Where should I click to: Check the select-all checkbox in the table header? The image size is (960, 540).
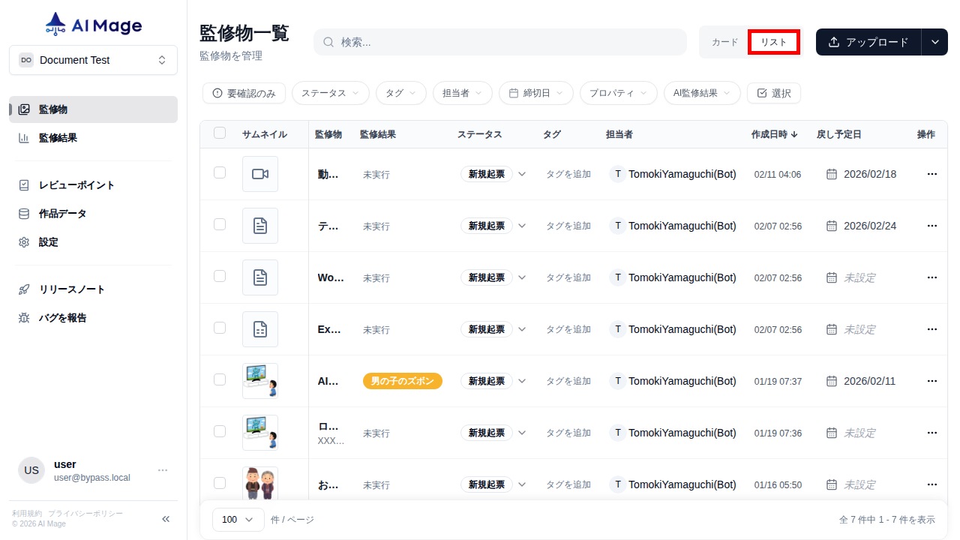220,132
